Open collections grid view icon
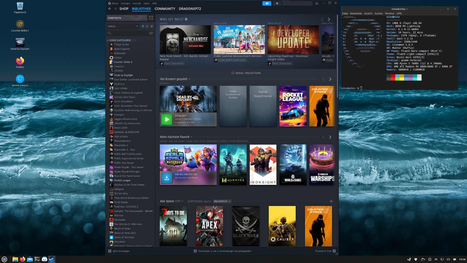467x263 pixels. [x=151, y=18]
